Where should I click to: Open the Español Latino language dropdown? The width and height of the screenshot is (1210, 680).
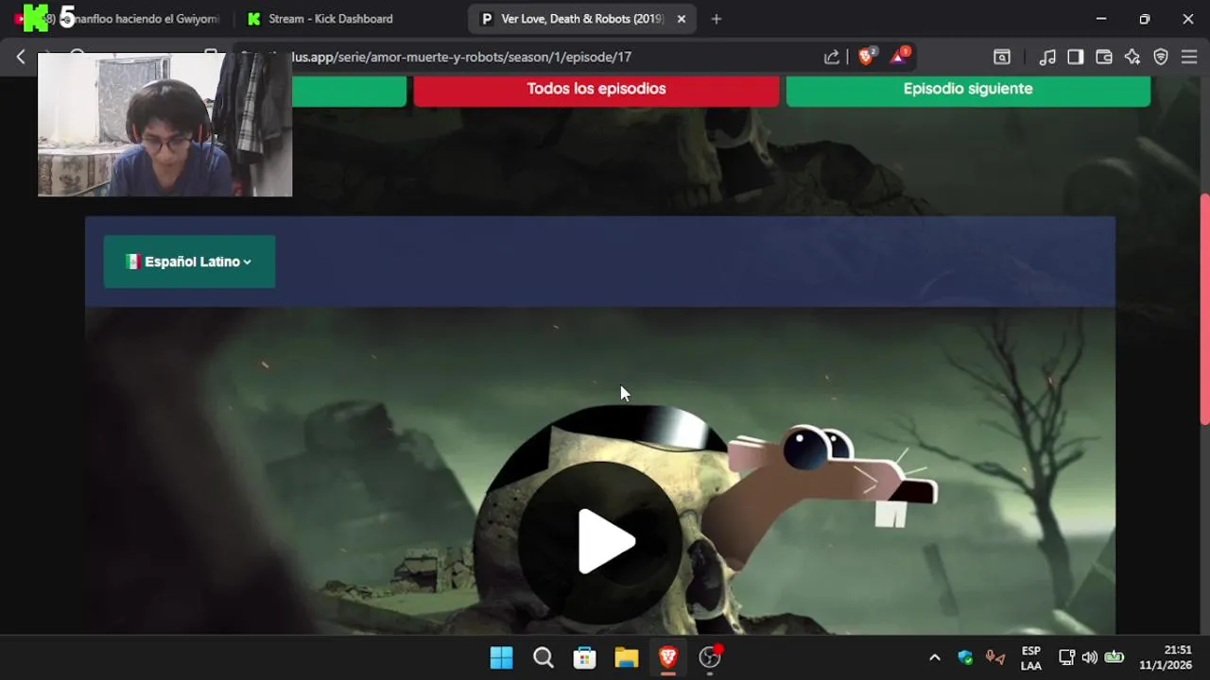coord(189,262)
